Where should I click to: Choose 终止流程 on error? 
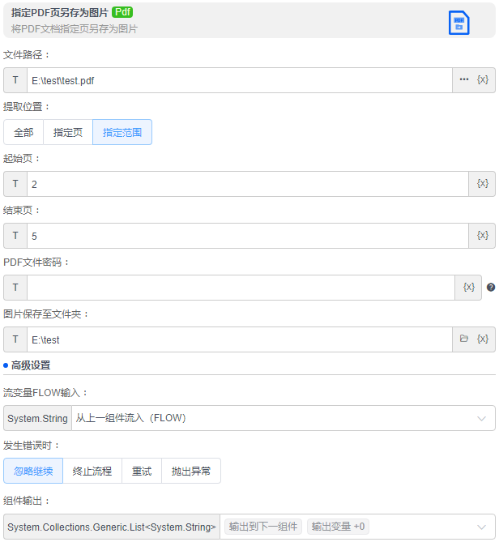(x=92, y=471)
